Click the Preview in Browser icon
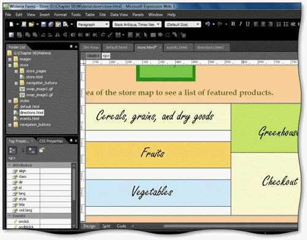This screenshot has width=307, height=240. 66,25
